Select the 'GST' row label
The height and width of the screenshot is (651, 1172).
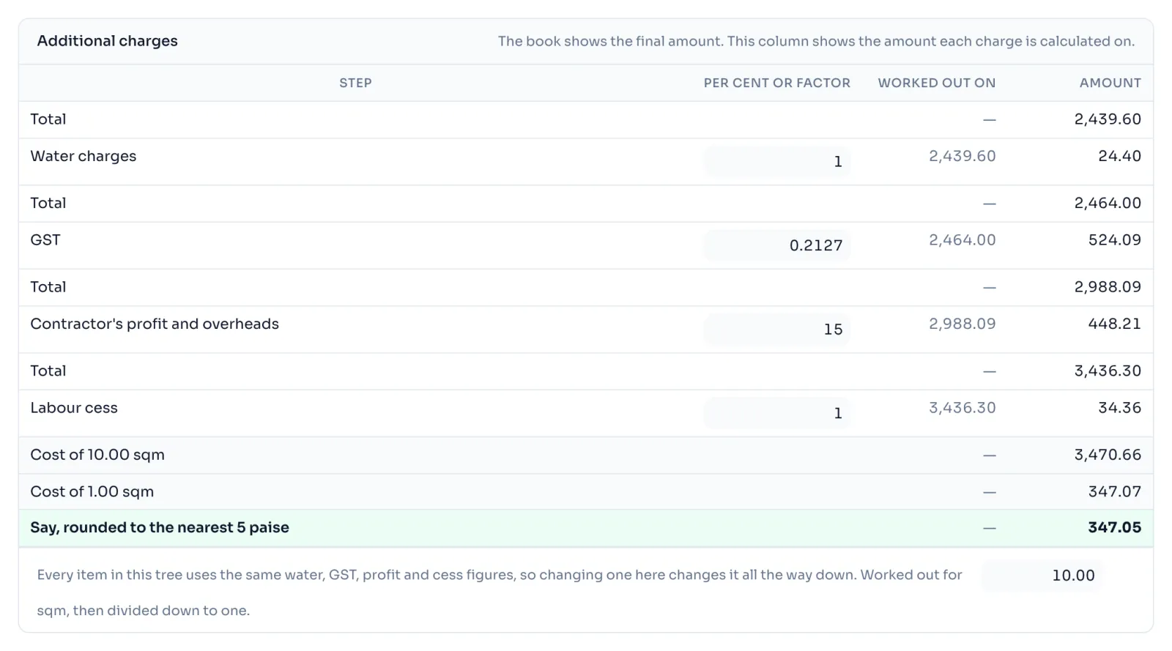pyautogui.click(x=45, y=240)
